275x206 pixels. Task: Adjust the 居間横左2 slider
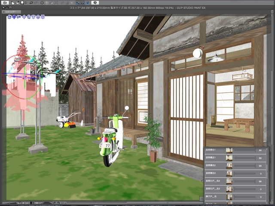click(x=245, y=173)
